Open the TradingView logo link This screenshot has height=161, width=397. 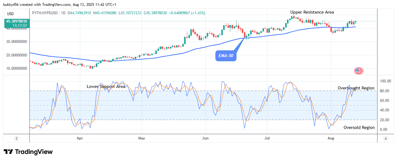[x=28, y=152]
